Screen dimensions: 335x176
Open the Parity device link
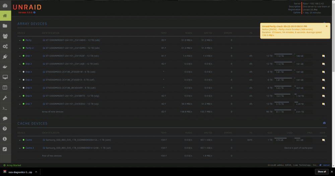(28, 40)
